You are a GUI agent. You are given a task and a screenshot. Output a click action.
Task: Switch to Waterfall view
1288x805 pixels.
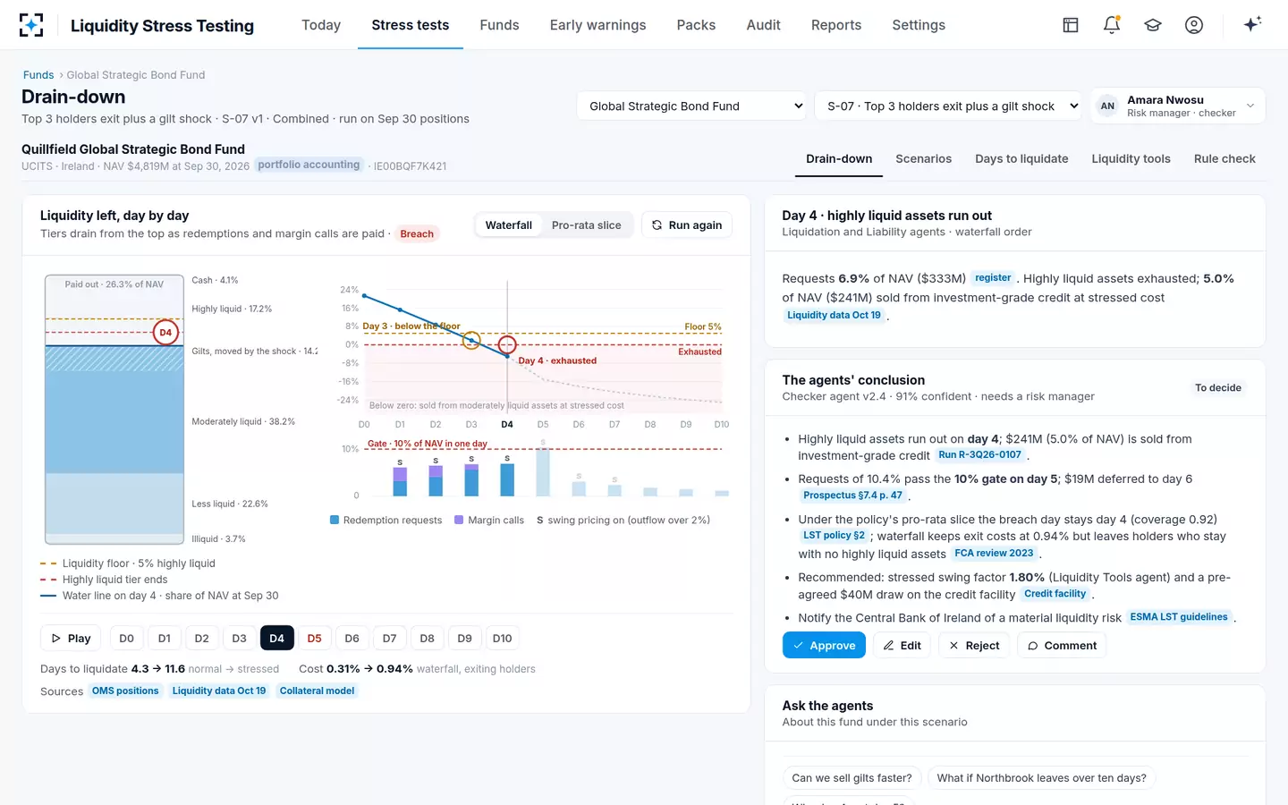point(509,225)
